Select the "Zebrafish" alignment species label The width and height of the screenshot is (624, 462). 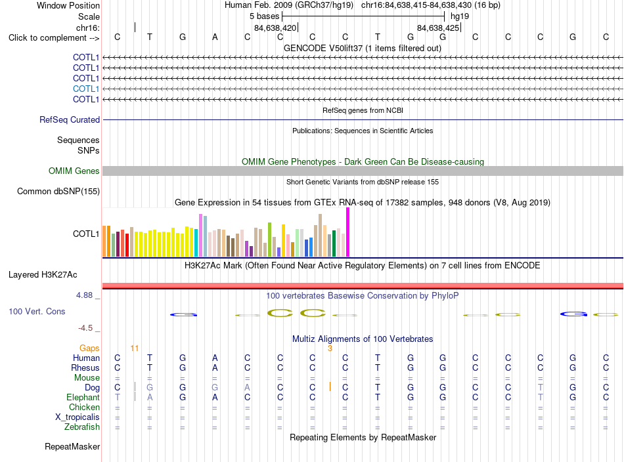(x=82, y=427)
